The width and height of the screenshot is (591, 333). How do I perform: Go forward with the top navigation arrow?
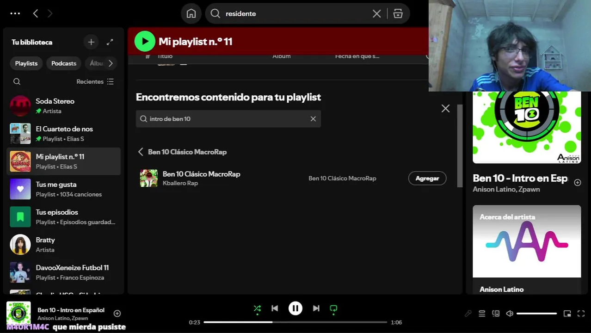click(x=50, y=13)
